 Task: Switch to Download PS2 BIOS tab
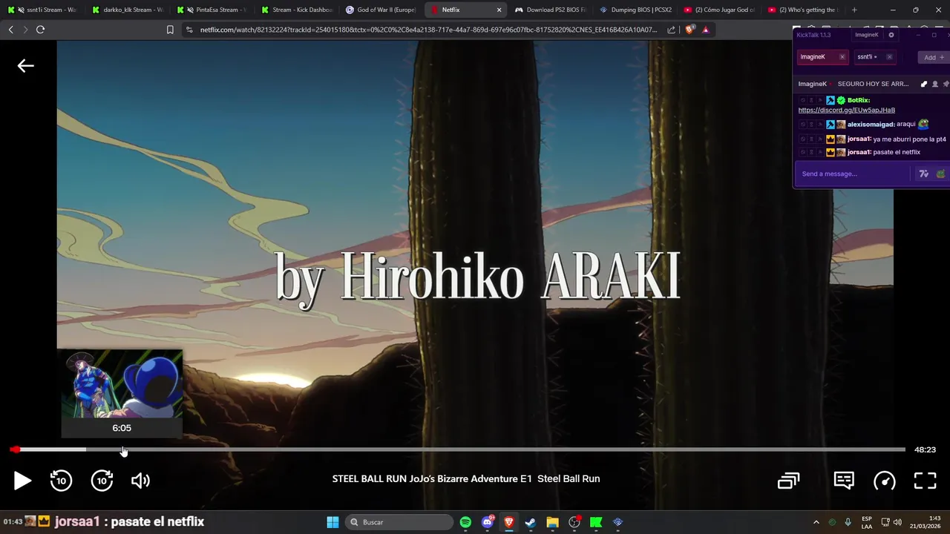(551, 10)
